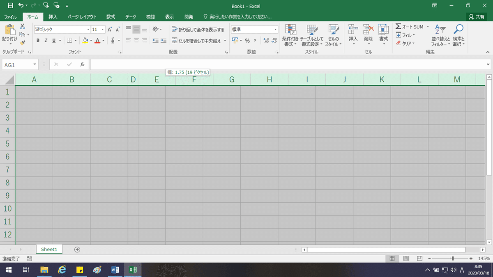Click the increase indent icon
The height and width of the screenshot is (277, 493).
pos(163,40)
